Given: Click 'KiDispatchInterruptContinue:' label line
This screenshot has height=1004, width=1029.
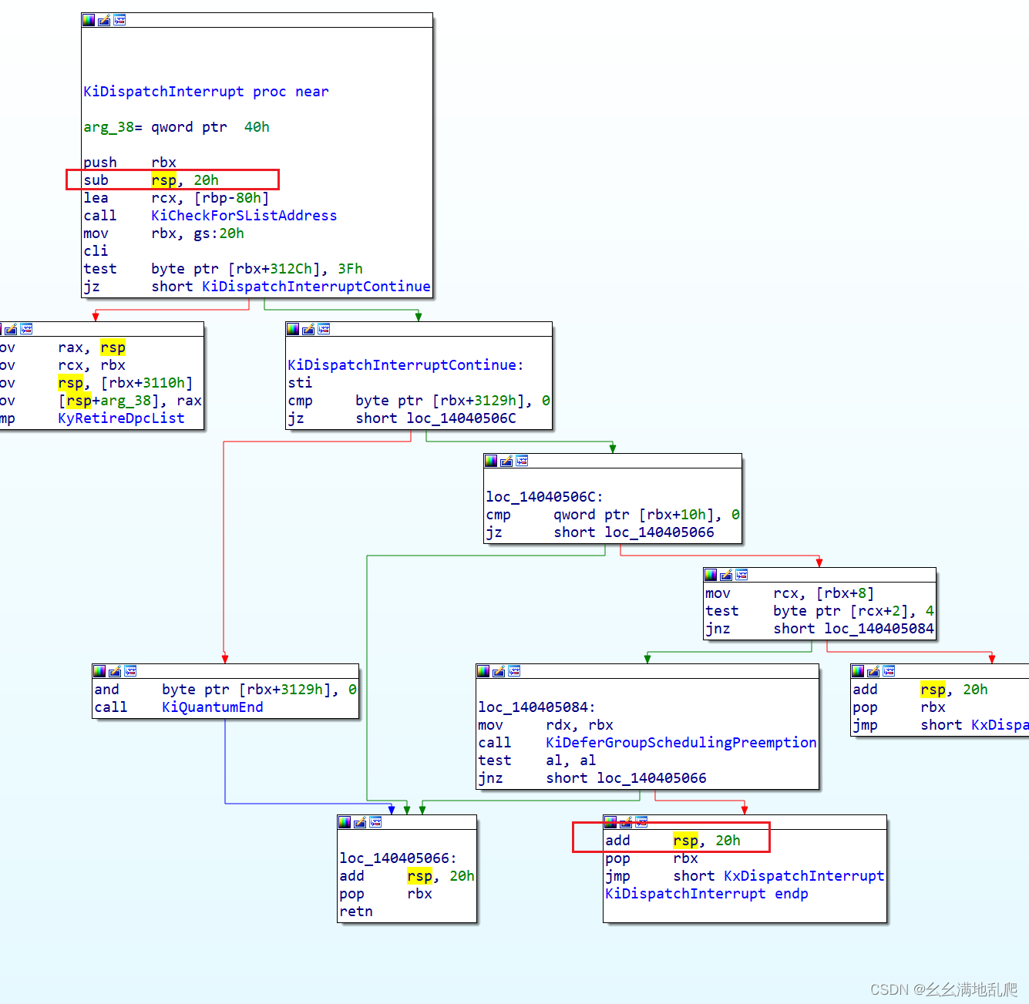Looking at the screenshot, I should 406,365.
